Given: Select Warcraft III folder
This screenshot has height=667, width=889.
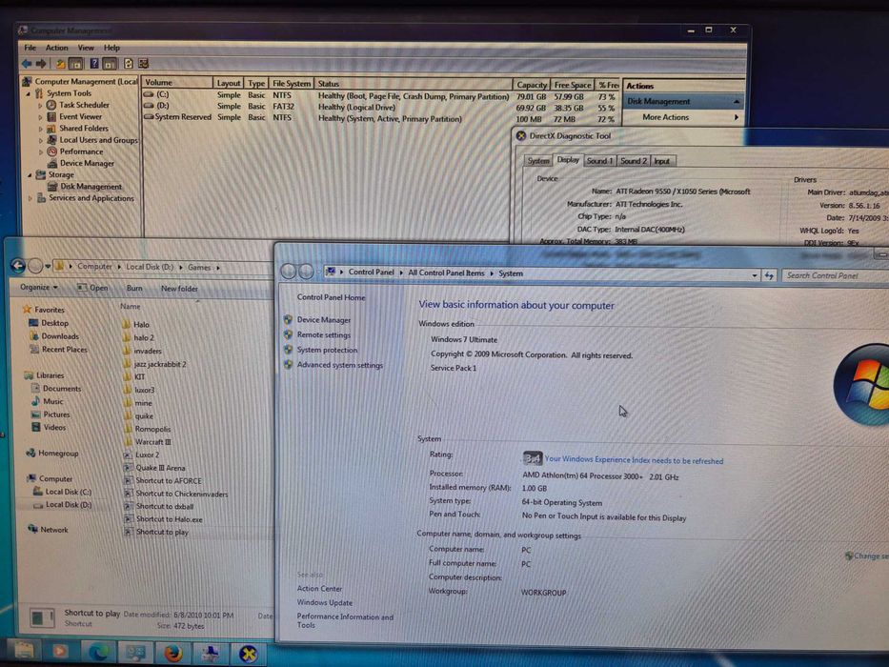Looking at the screenshot, I should [x=153, y=442].
